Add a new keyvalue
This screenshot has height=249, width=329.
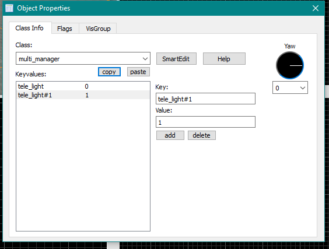point(170,135)
